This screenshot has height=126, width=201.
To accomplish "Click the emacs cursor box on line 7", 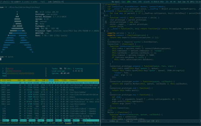I will [106, 22].
